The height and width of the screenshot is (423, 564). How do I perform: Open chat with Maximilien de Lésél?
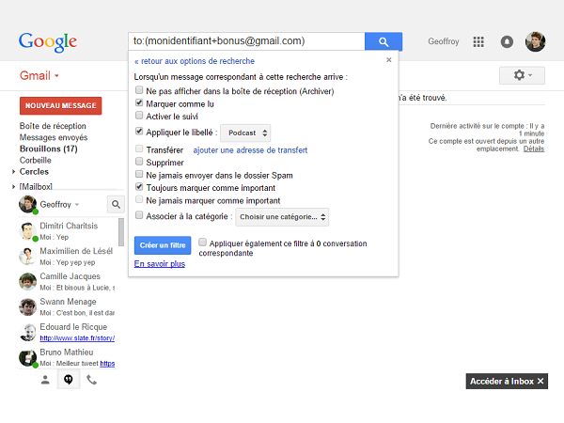pyautogui.click(x=68, y=256)
